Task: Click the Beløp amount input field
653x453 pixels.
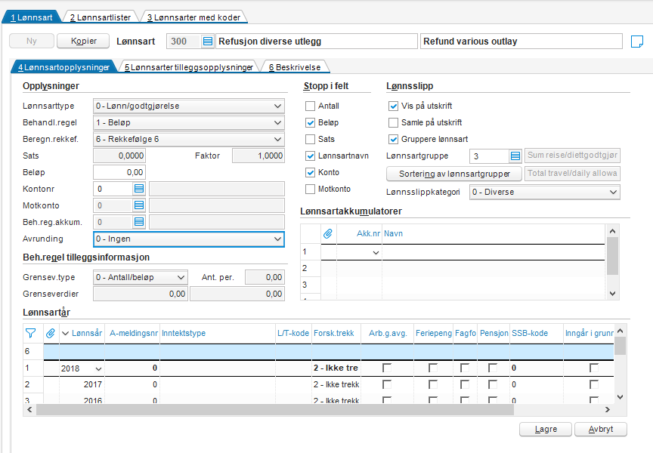Action: click(119, 172)
